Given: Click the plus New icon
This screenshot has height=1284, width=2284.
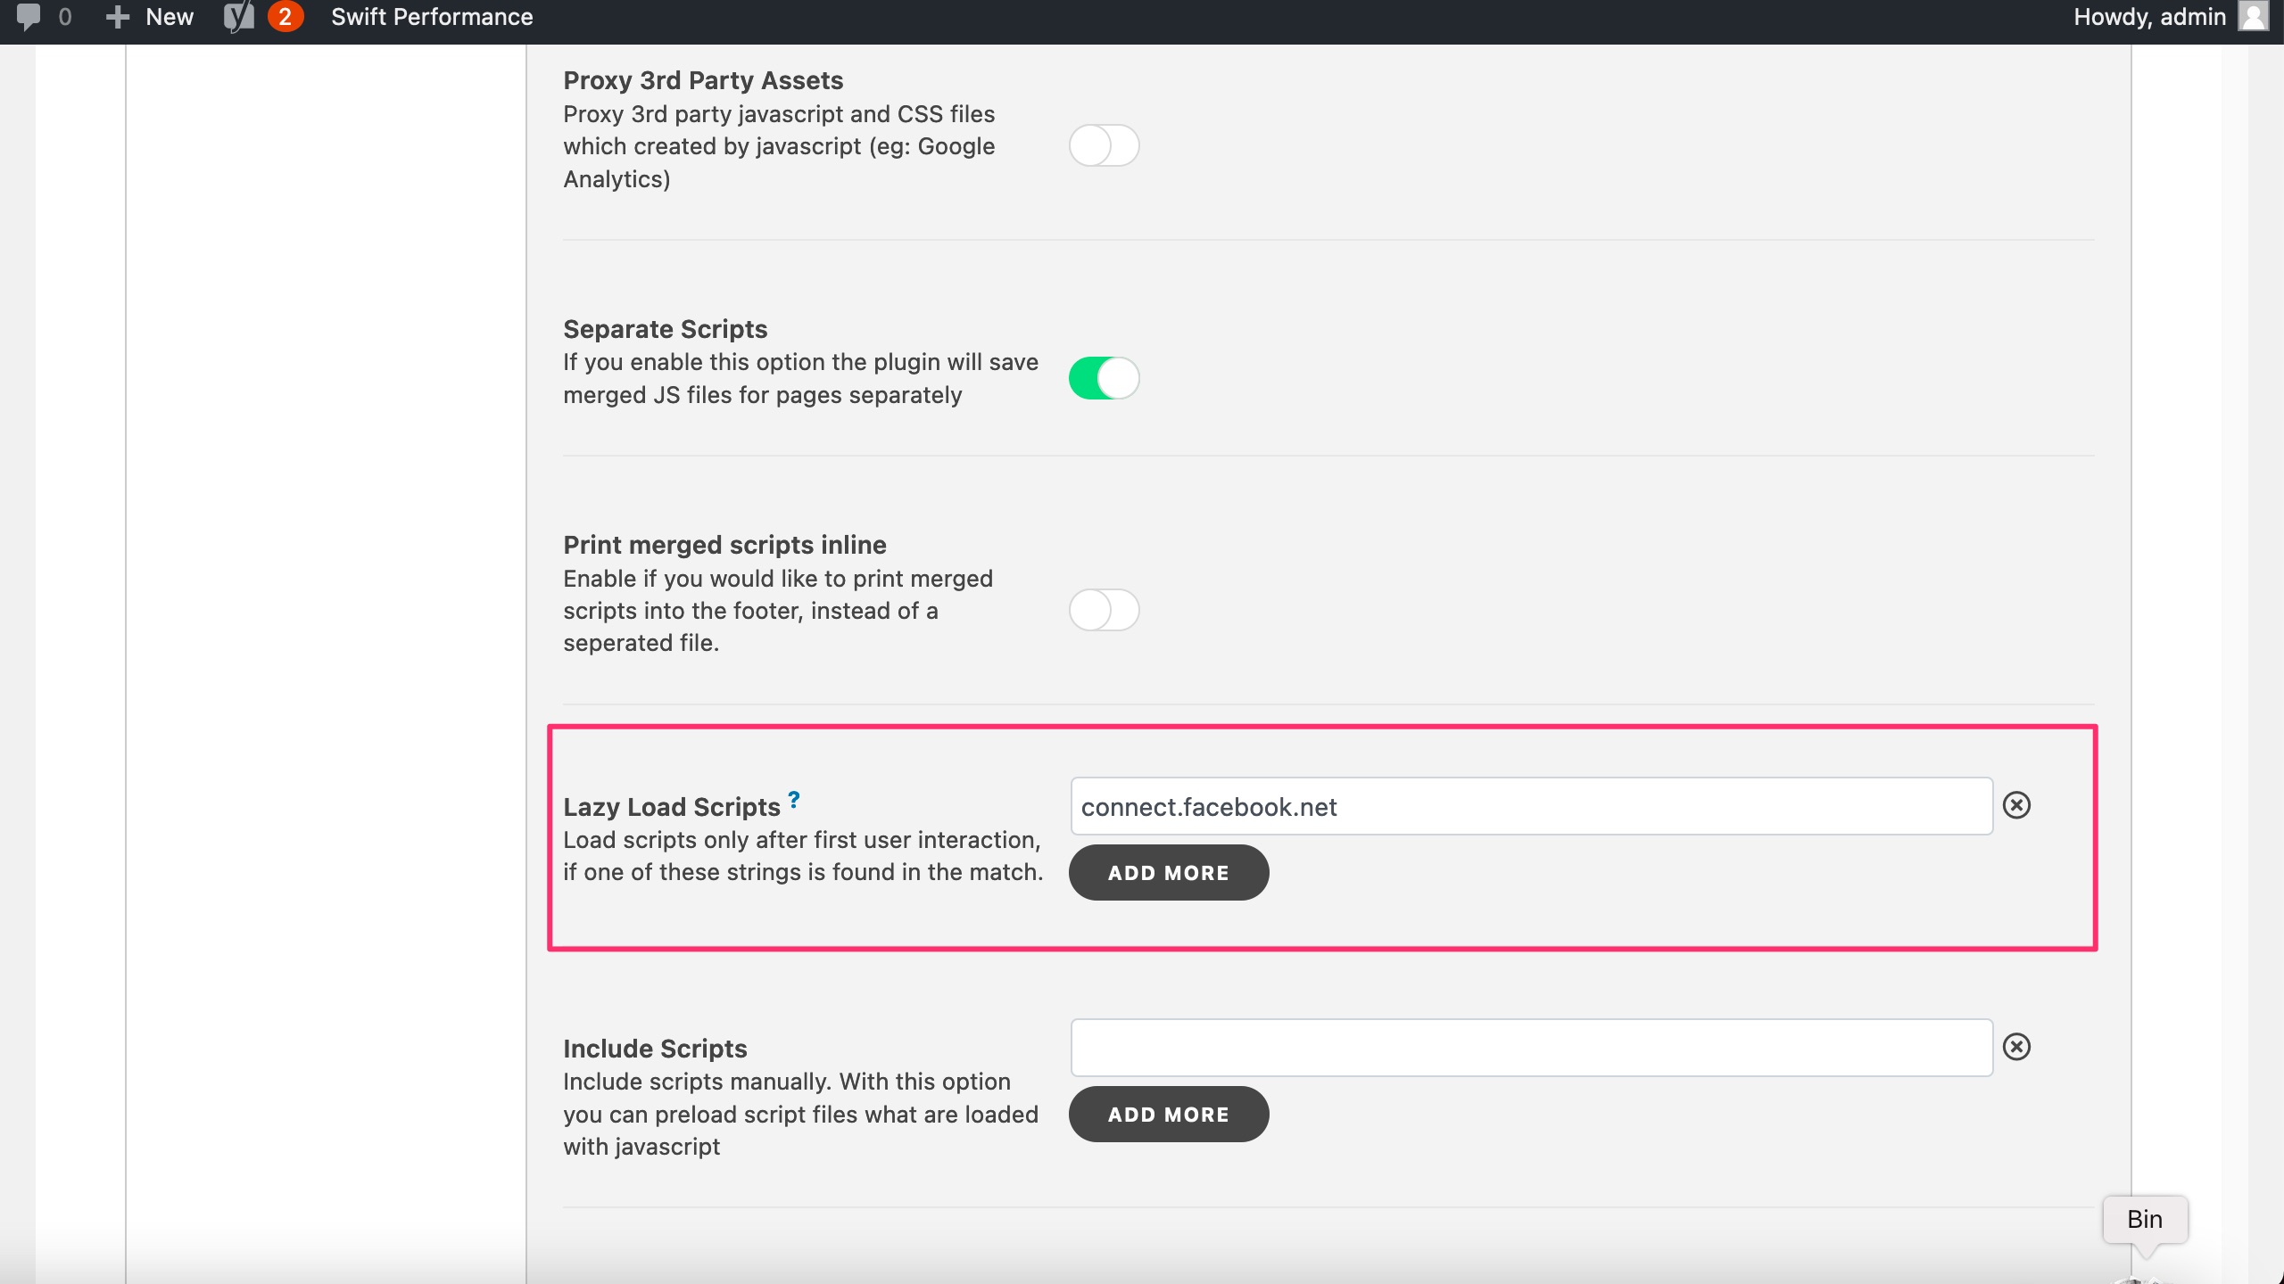Looking at the screenshot, I should [117, 17].
